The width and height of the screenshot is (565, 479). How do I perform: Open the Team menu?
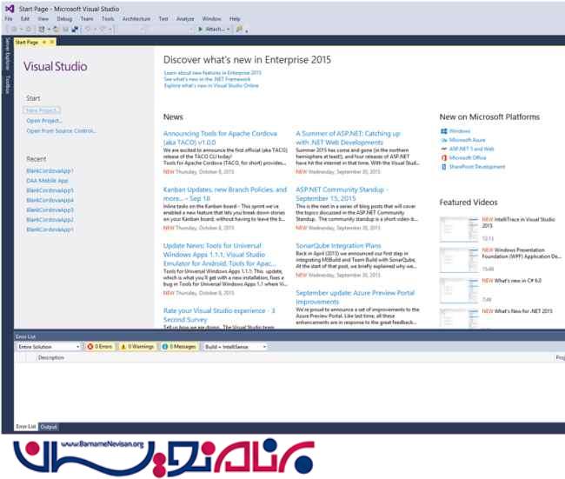(x=86, y=19)
